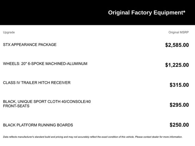Click the 'Data reflects manufacturer's standard build' disclaimer
195x146 pixels.
46,137
